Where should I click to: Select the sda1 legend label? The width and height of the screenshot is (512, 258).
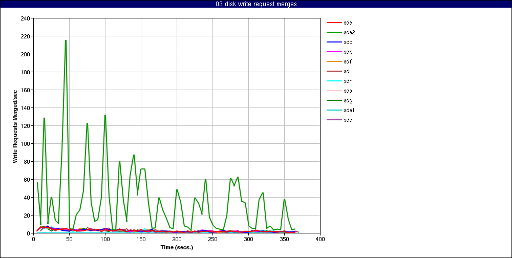[x=349, y=111]
